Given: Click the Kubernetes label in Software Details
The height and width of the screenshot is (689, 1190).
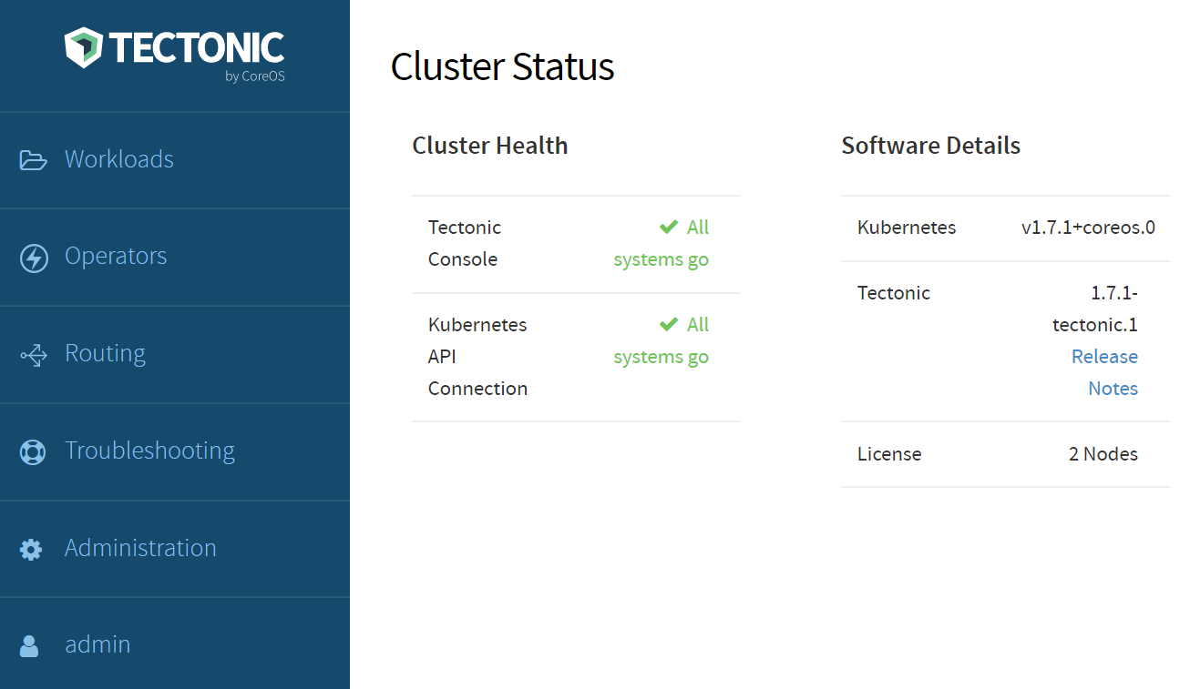Looking at the screenshot, I should coord(907,228).
